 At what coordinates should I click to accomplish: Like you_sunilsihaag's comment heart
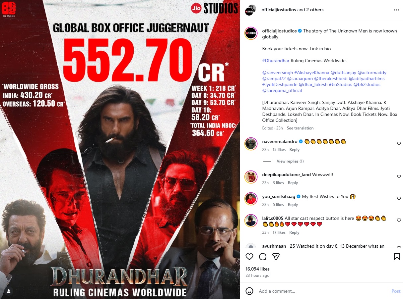(399, 198)
